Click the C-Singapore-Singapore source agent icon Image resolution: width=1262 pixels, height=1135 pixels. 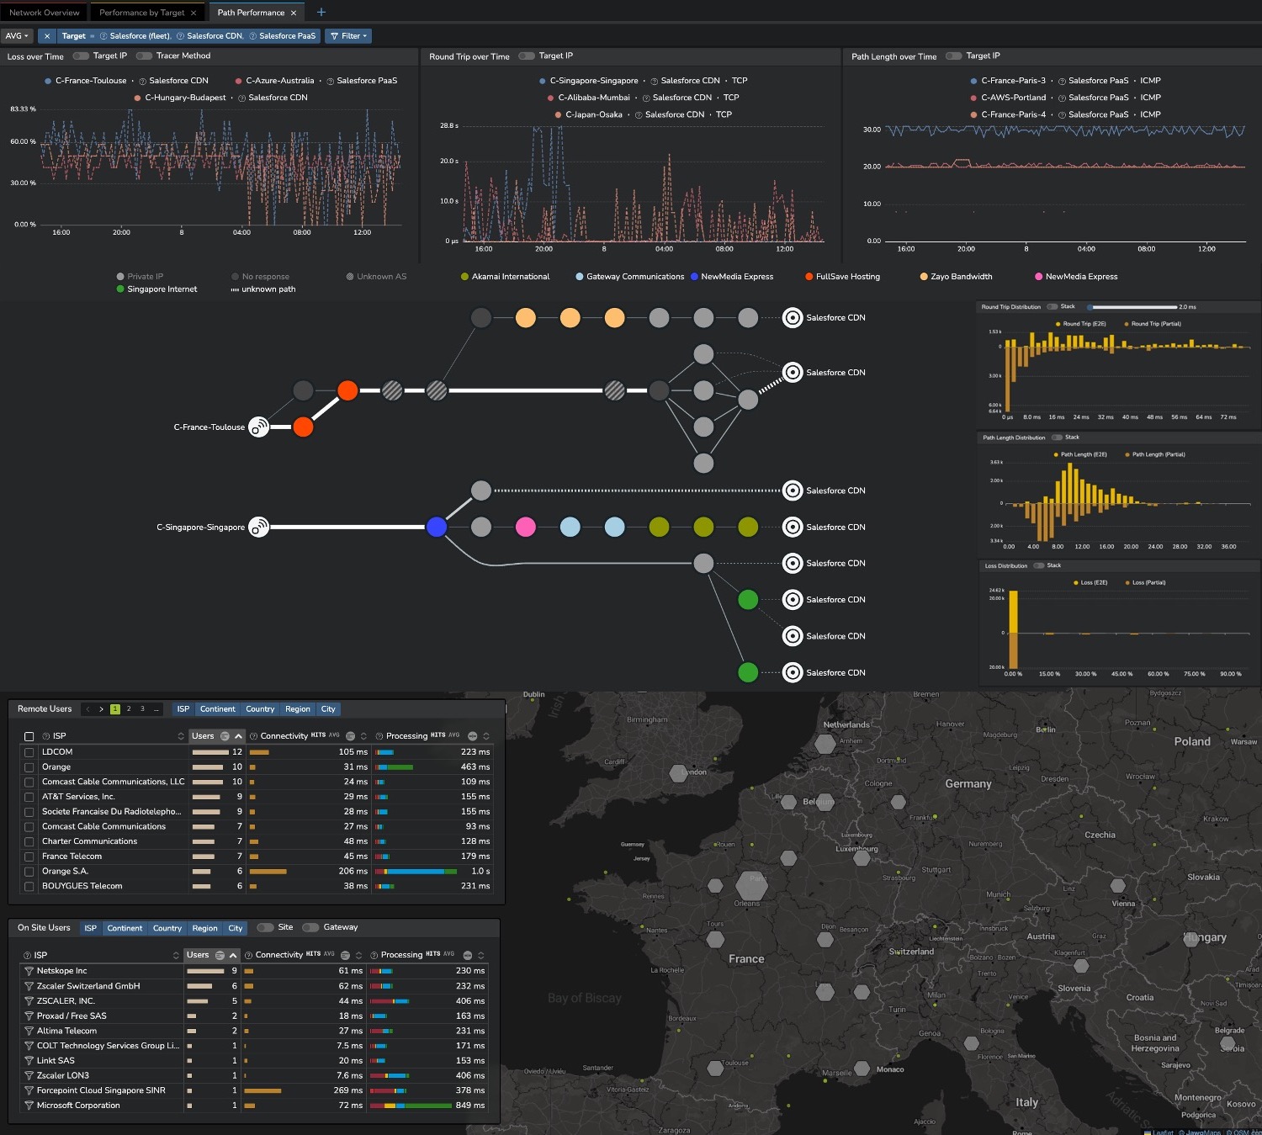pyautogui.click(x=259, y=528)
